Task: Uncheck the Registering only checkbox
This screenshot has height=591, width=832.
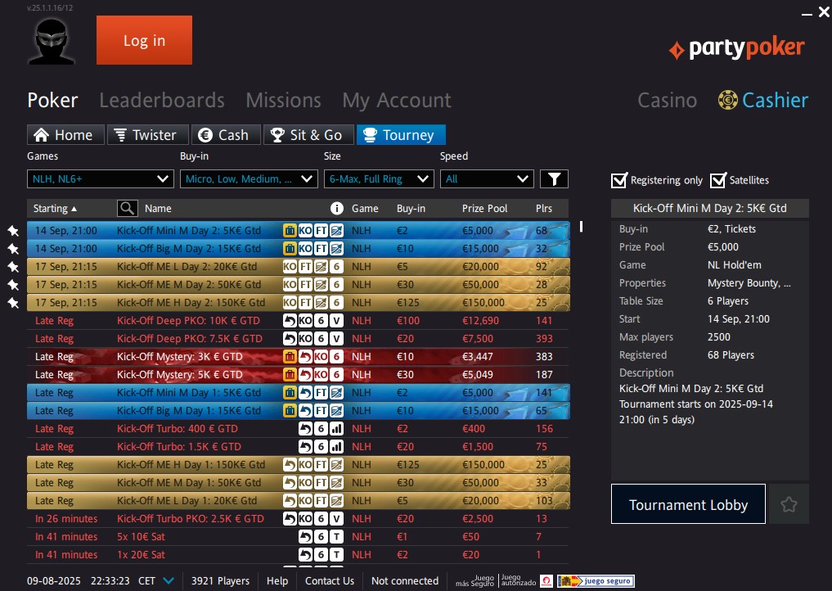Action: [618, 180]
